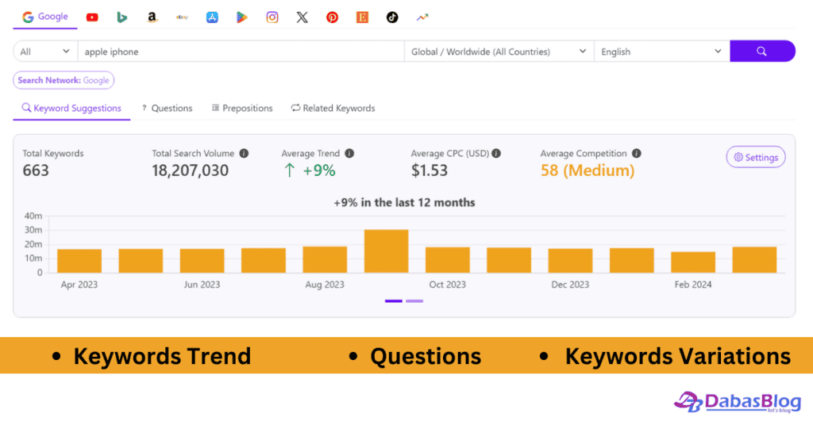Click the $1.53 average CPC value
The image size is (813, 425).
pyautogui.click(x=430, y=170)
